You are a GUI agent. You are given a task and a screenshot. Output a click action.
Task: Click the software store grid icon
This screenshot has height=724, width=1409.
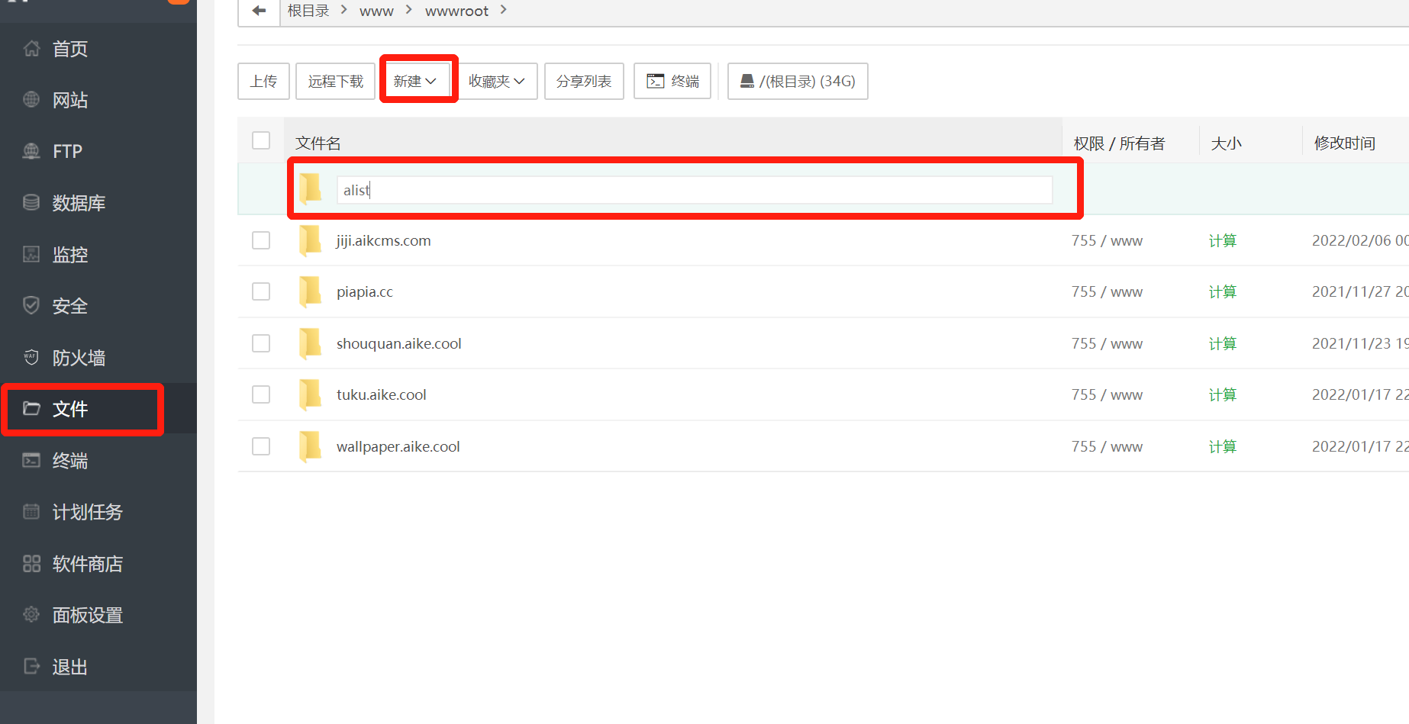(x=31, y=564)
